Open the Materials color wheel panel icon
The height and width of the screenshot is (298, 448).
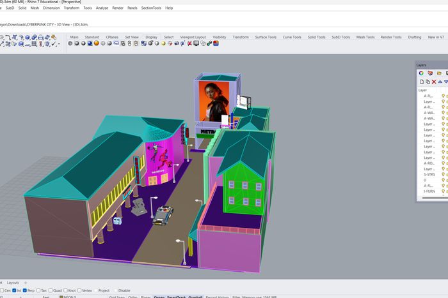coord(421,73)
